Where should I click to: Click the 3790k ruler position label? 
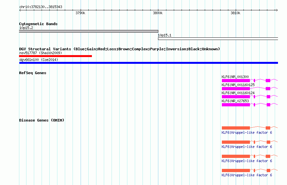(x=80, y=13)
